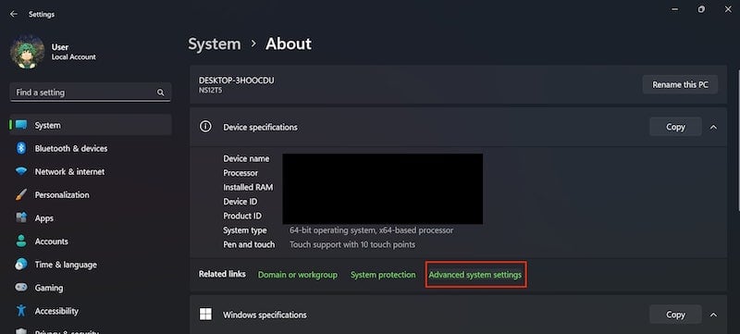Open Network & internet wifi icon
740x334 pixels.
[x=21, y=171]
